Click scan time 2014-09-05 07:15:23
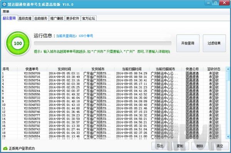 pyautogui.click(x=132, y=112)
